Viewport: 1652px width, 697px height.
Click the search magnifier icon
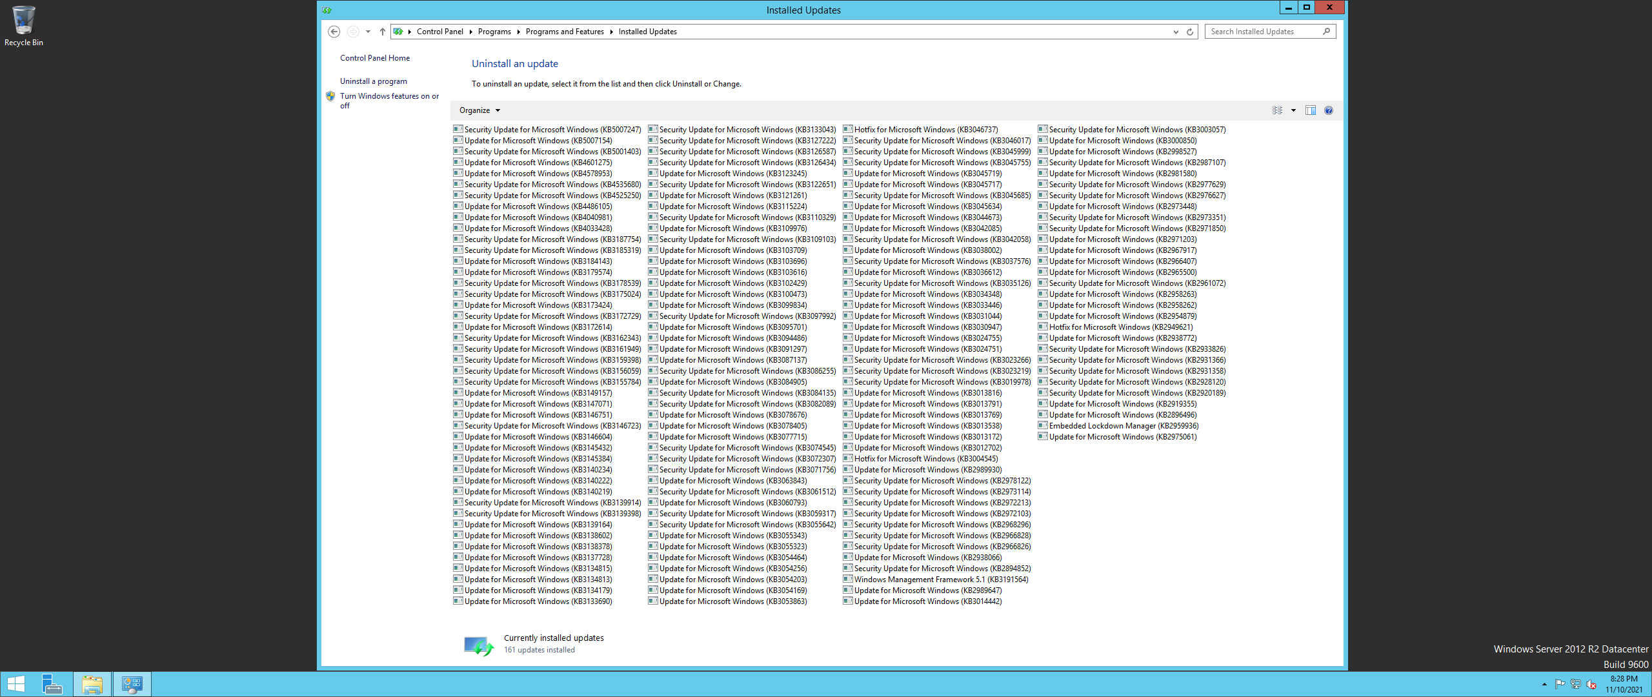click(x=1326, y=32)
